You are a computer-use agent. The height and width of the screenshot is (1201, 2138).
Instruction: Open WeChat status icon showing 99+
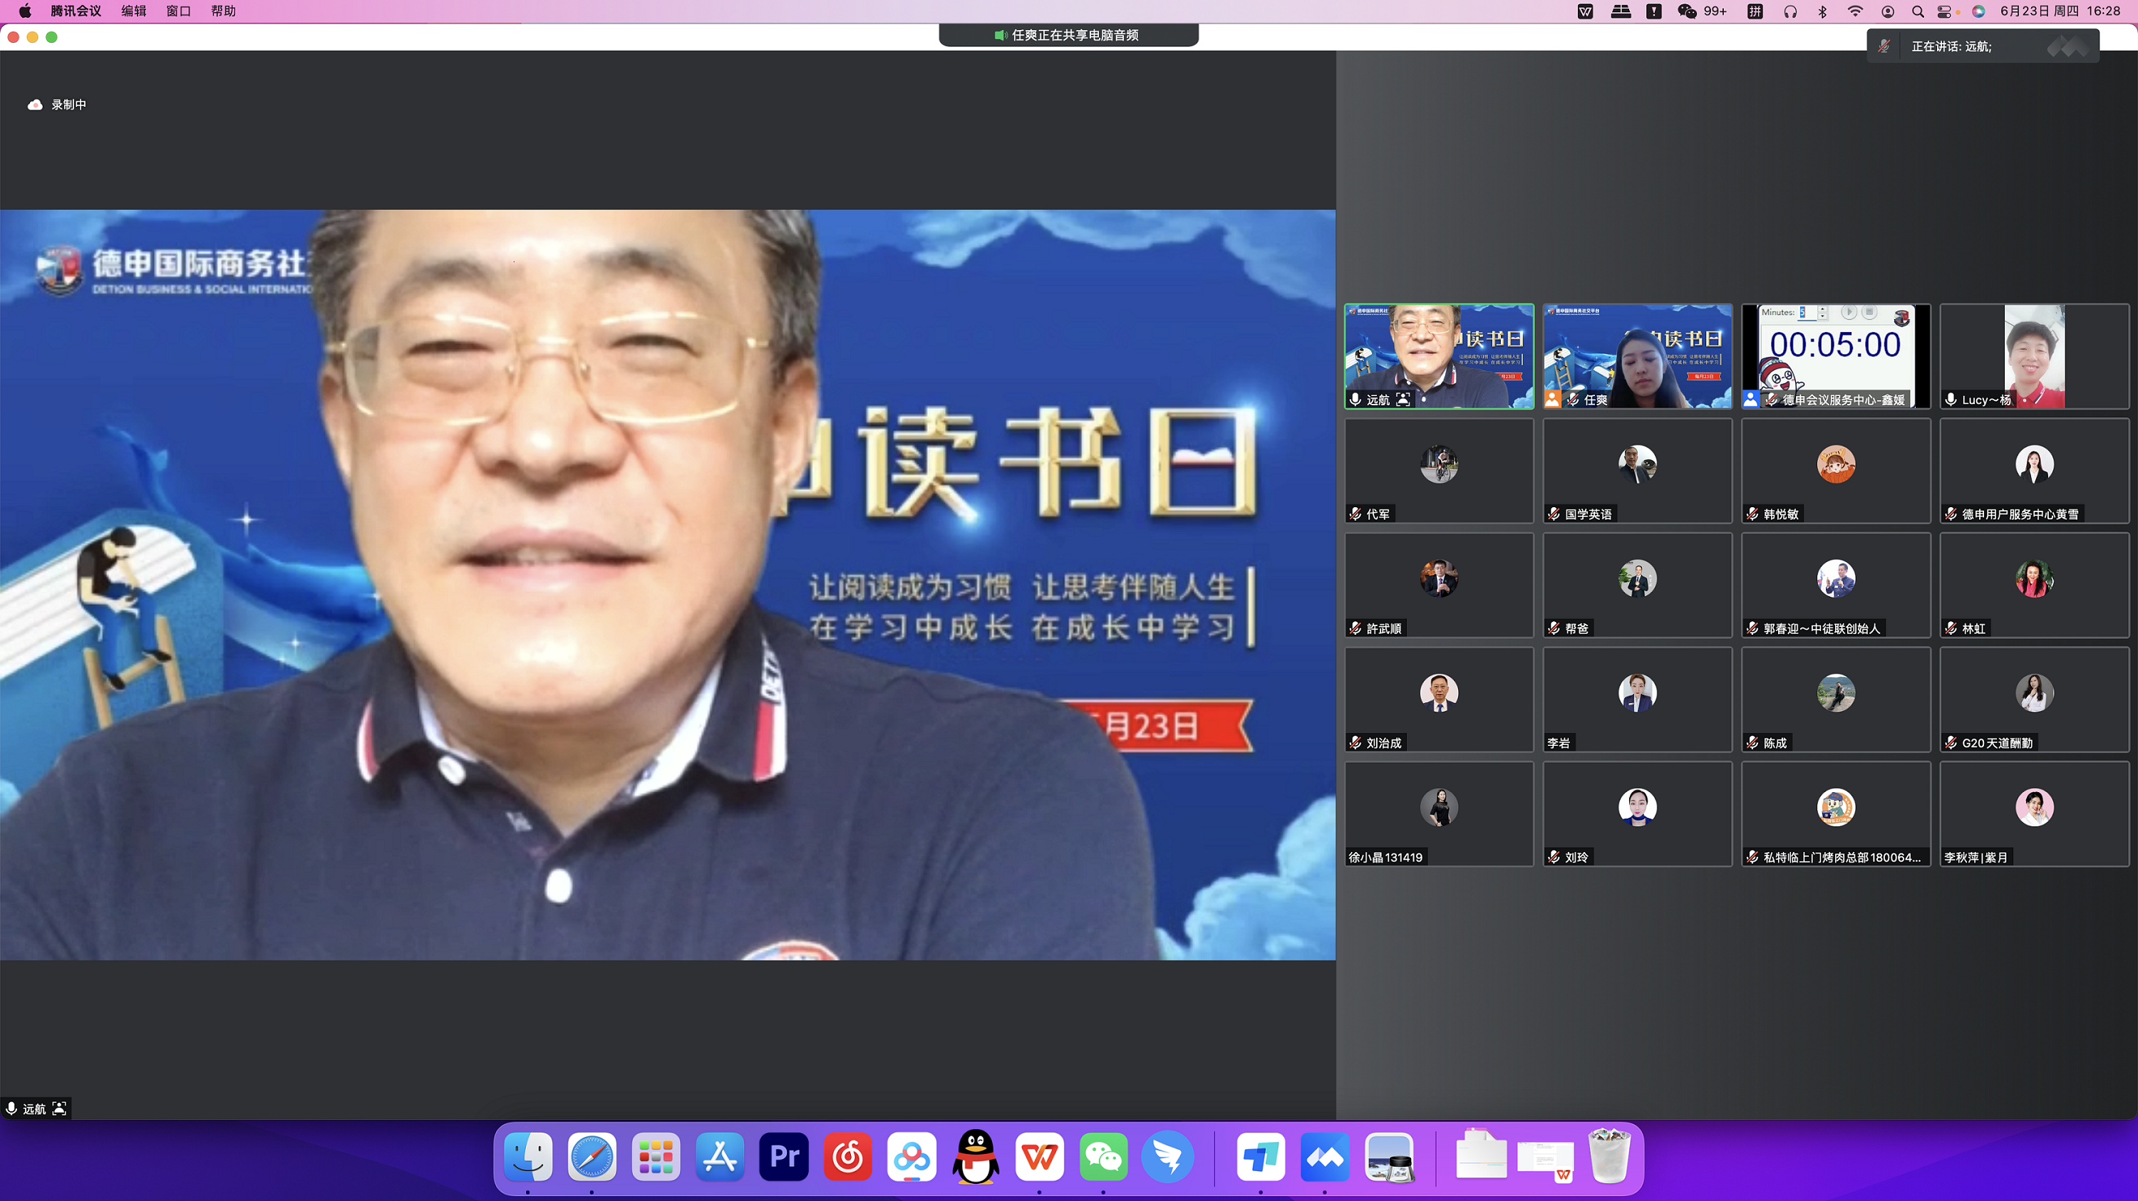click(1701, 11)
